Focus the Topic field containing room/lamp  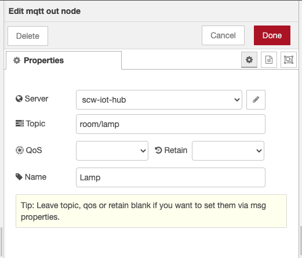click(x=170, y=124)
